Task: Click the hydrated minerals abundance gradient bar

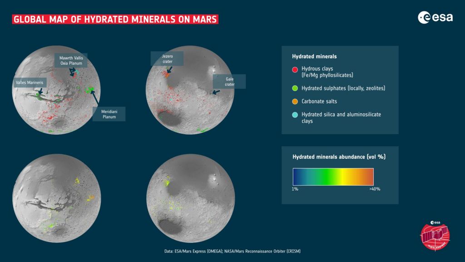Action: [x=333, y=176]
